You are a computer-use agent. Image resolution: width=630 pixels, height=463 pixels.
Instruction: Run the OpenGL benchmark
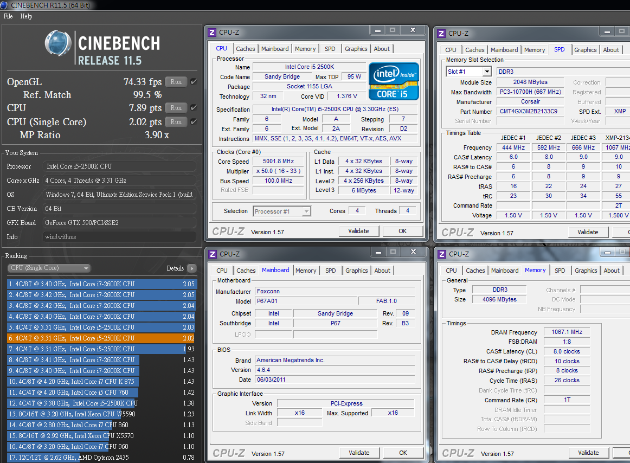click(x=176, y=81)
